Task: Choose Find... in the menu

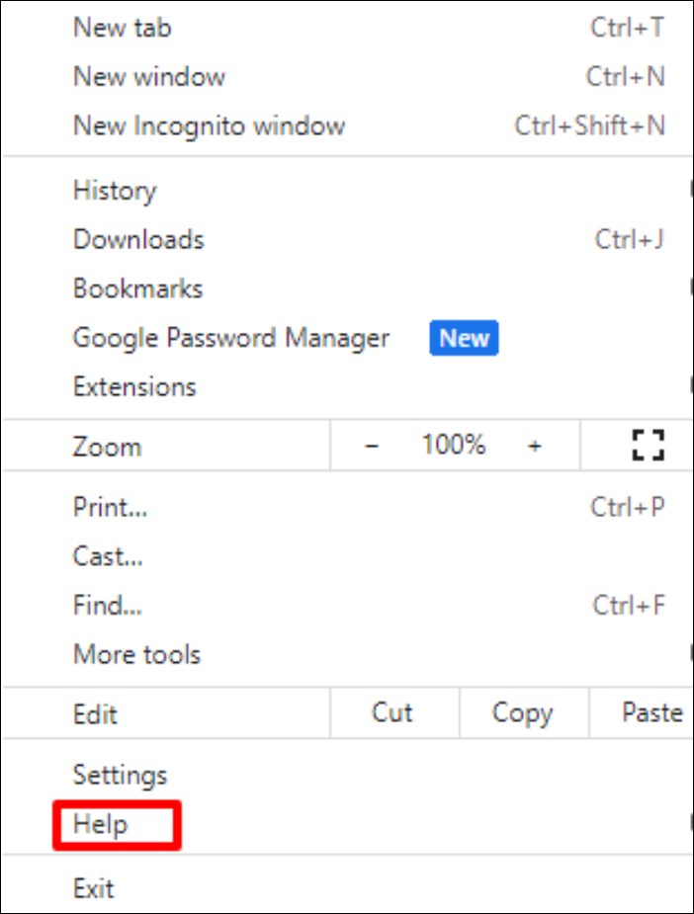Action: tap(109, 605)
